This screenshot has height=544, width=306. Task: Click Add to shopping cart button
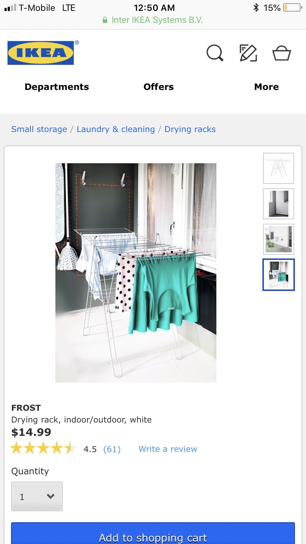[x=153, y=533]
